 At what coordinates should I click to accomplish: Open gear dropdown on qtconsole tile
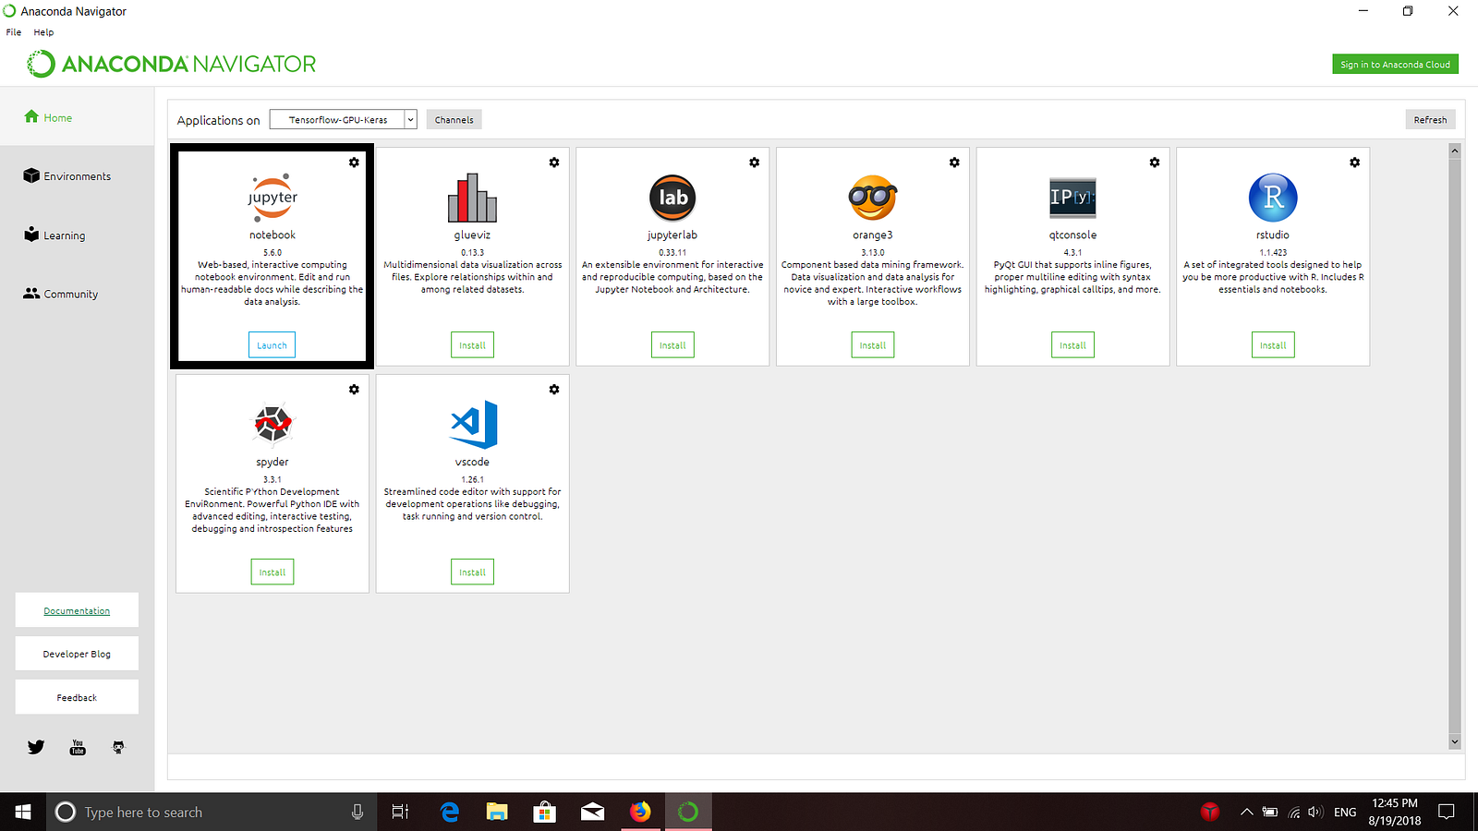click(x=1155, y=163)
